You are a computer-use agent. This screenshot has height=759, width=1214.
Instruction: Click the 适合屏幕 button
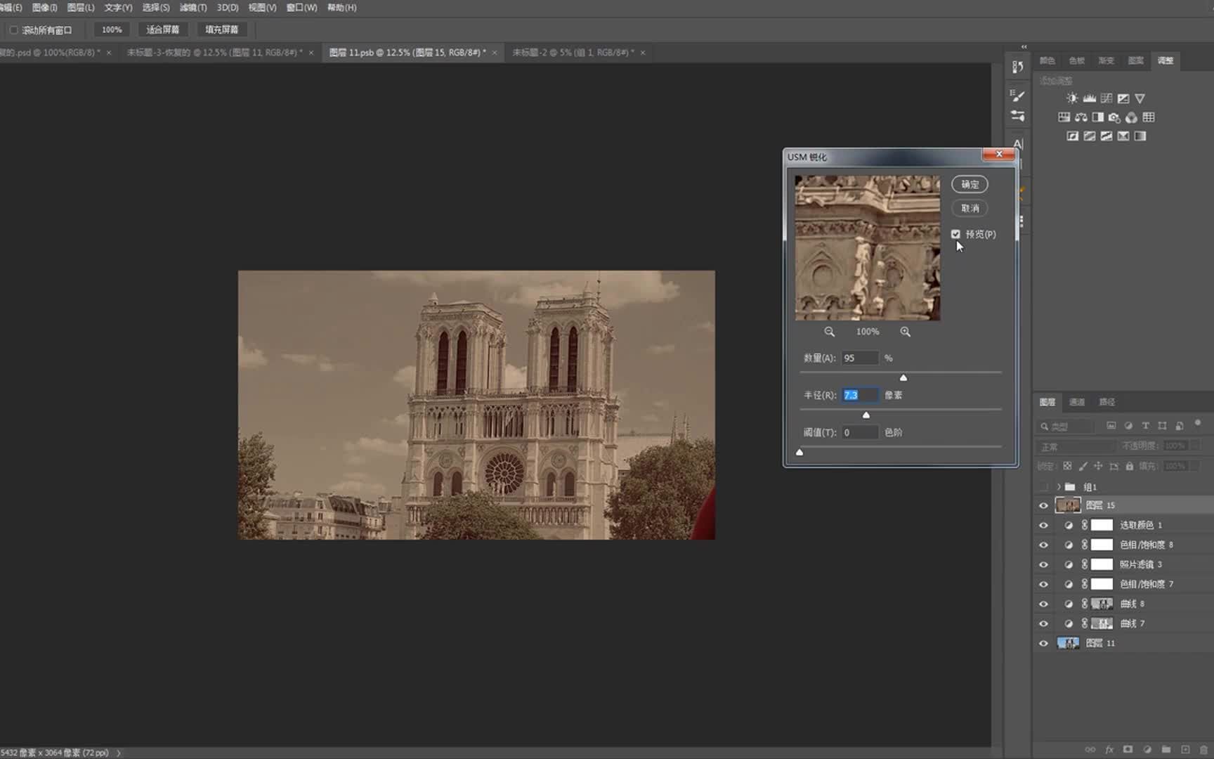tap(163, 30)
